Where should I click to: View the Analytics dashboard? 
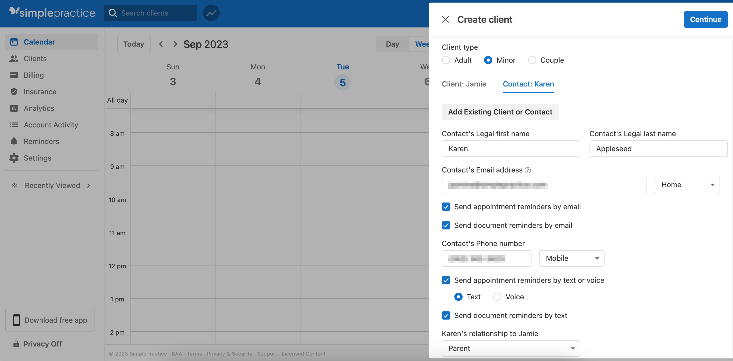point(39,108)
